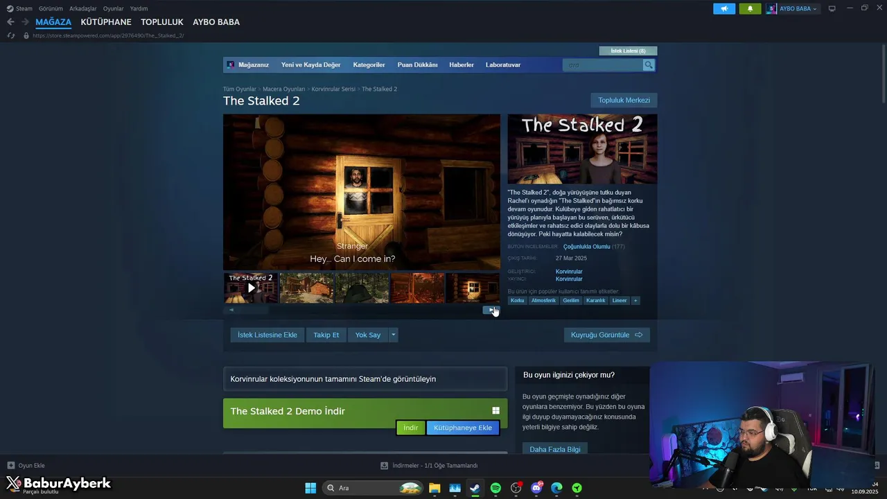887x499 pixels.
Task: Go forward with the right arrow
Action: [x=25, y=22]
